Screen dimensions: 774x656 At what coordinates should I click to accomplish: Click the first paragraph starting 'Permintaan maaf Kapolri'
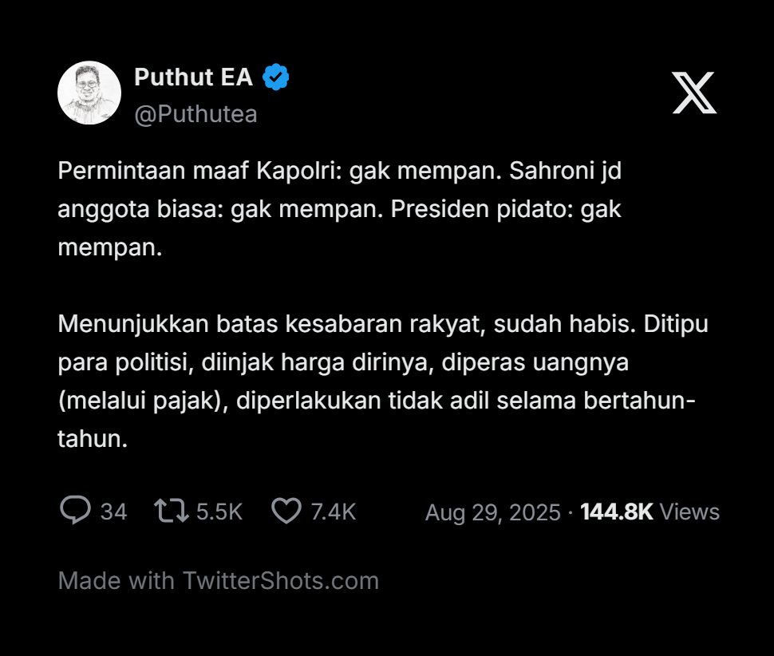point(339,209)
